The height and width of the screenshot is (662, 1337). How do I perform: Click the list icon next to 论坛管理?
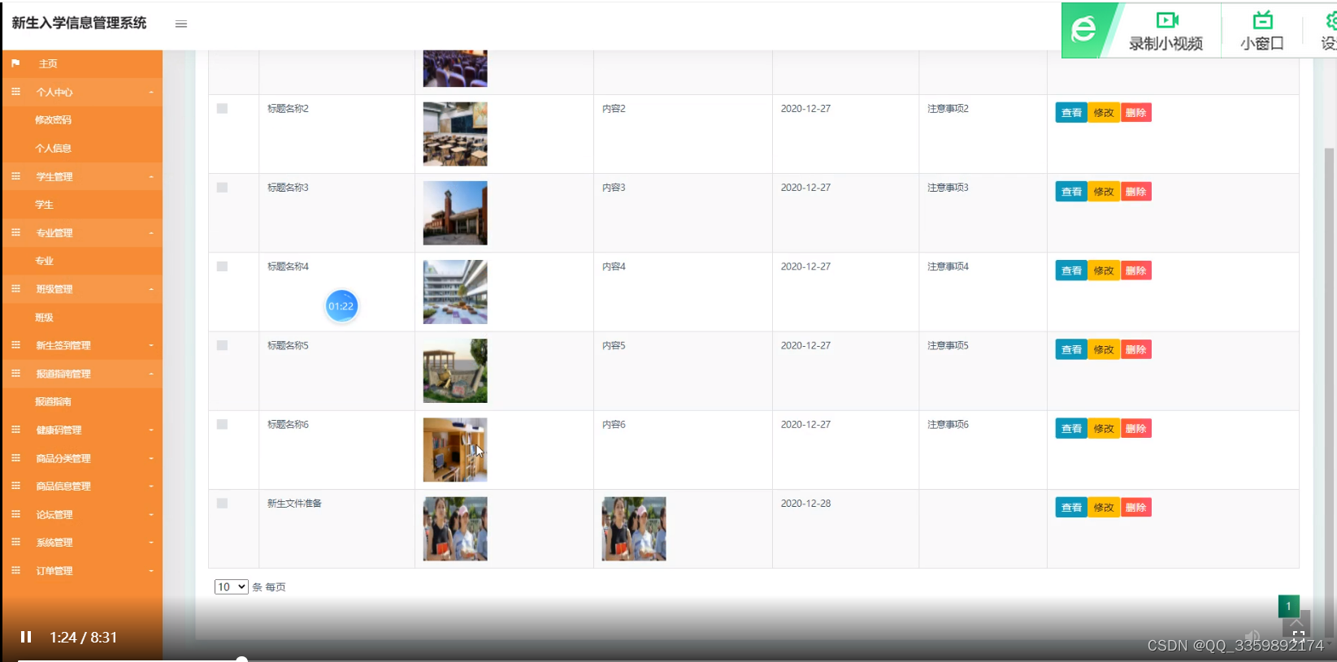pyautogui.click(x=15, y=514)
